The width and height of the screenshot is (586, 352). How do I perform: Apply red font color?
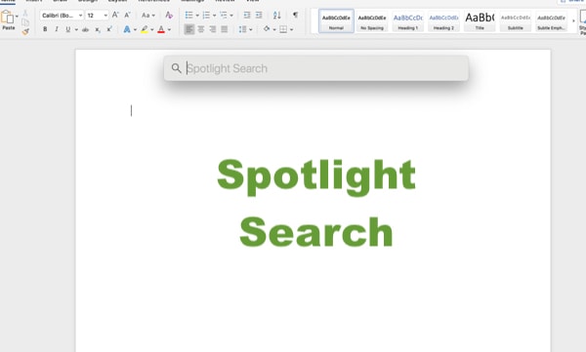(x=161, y=29)
